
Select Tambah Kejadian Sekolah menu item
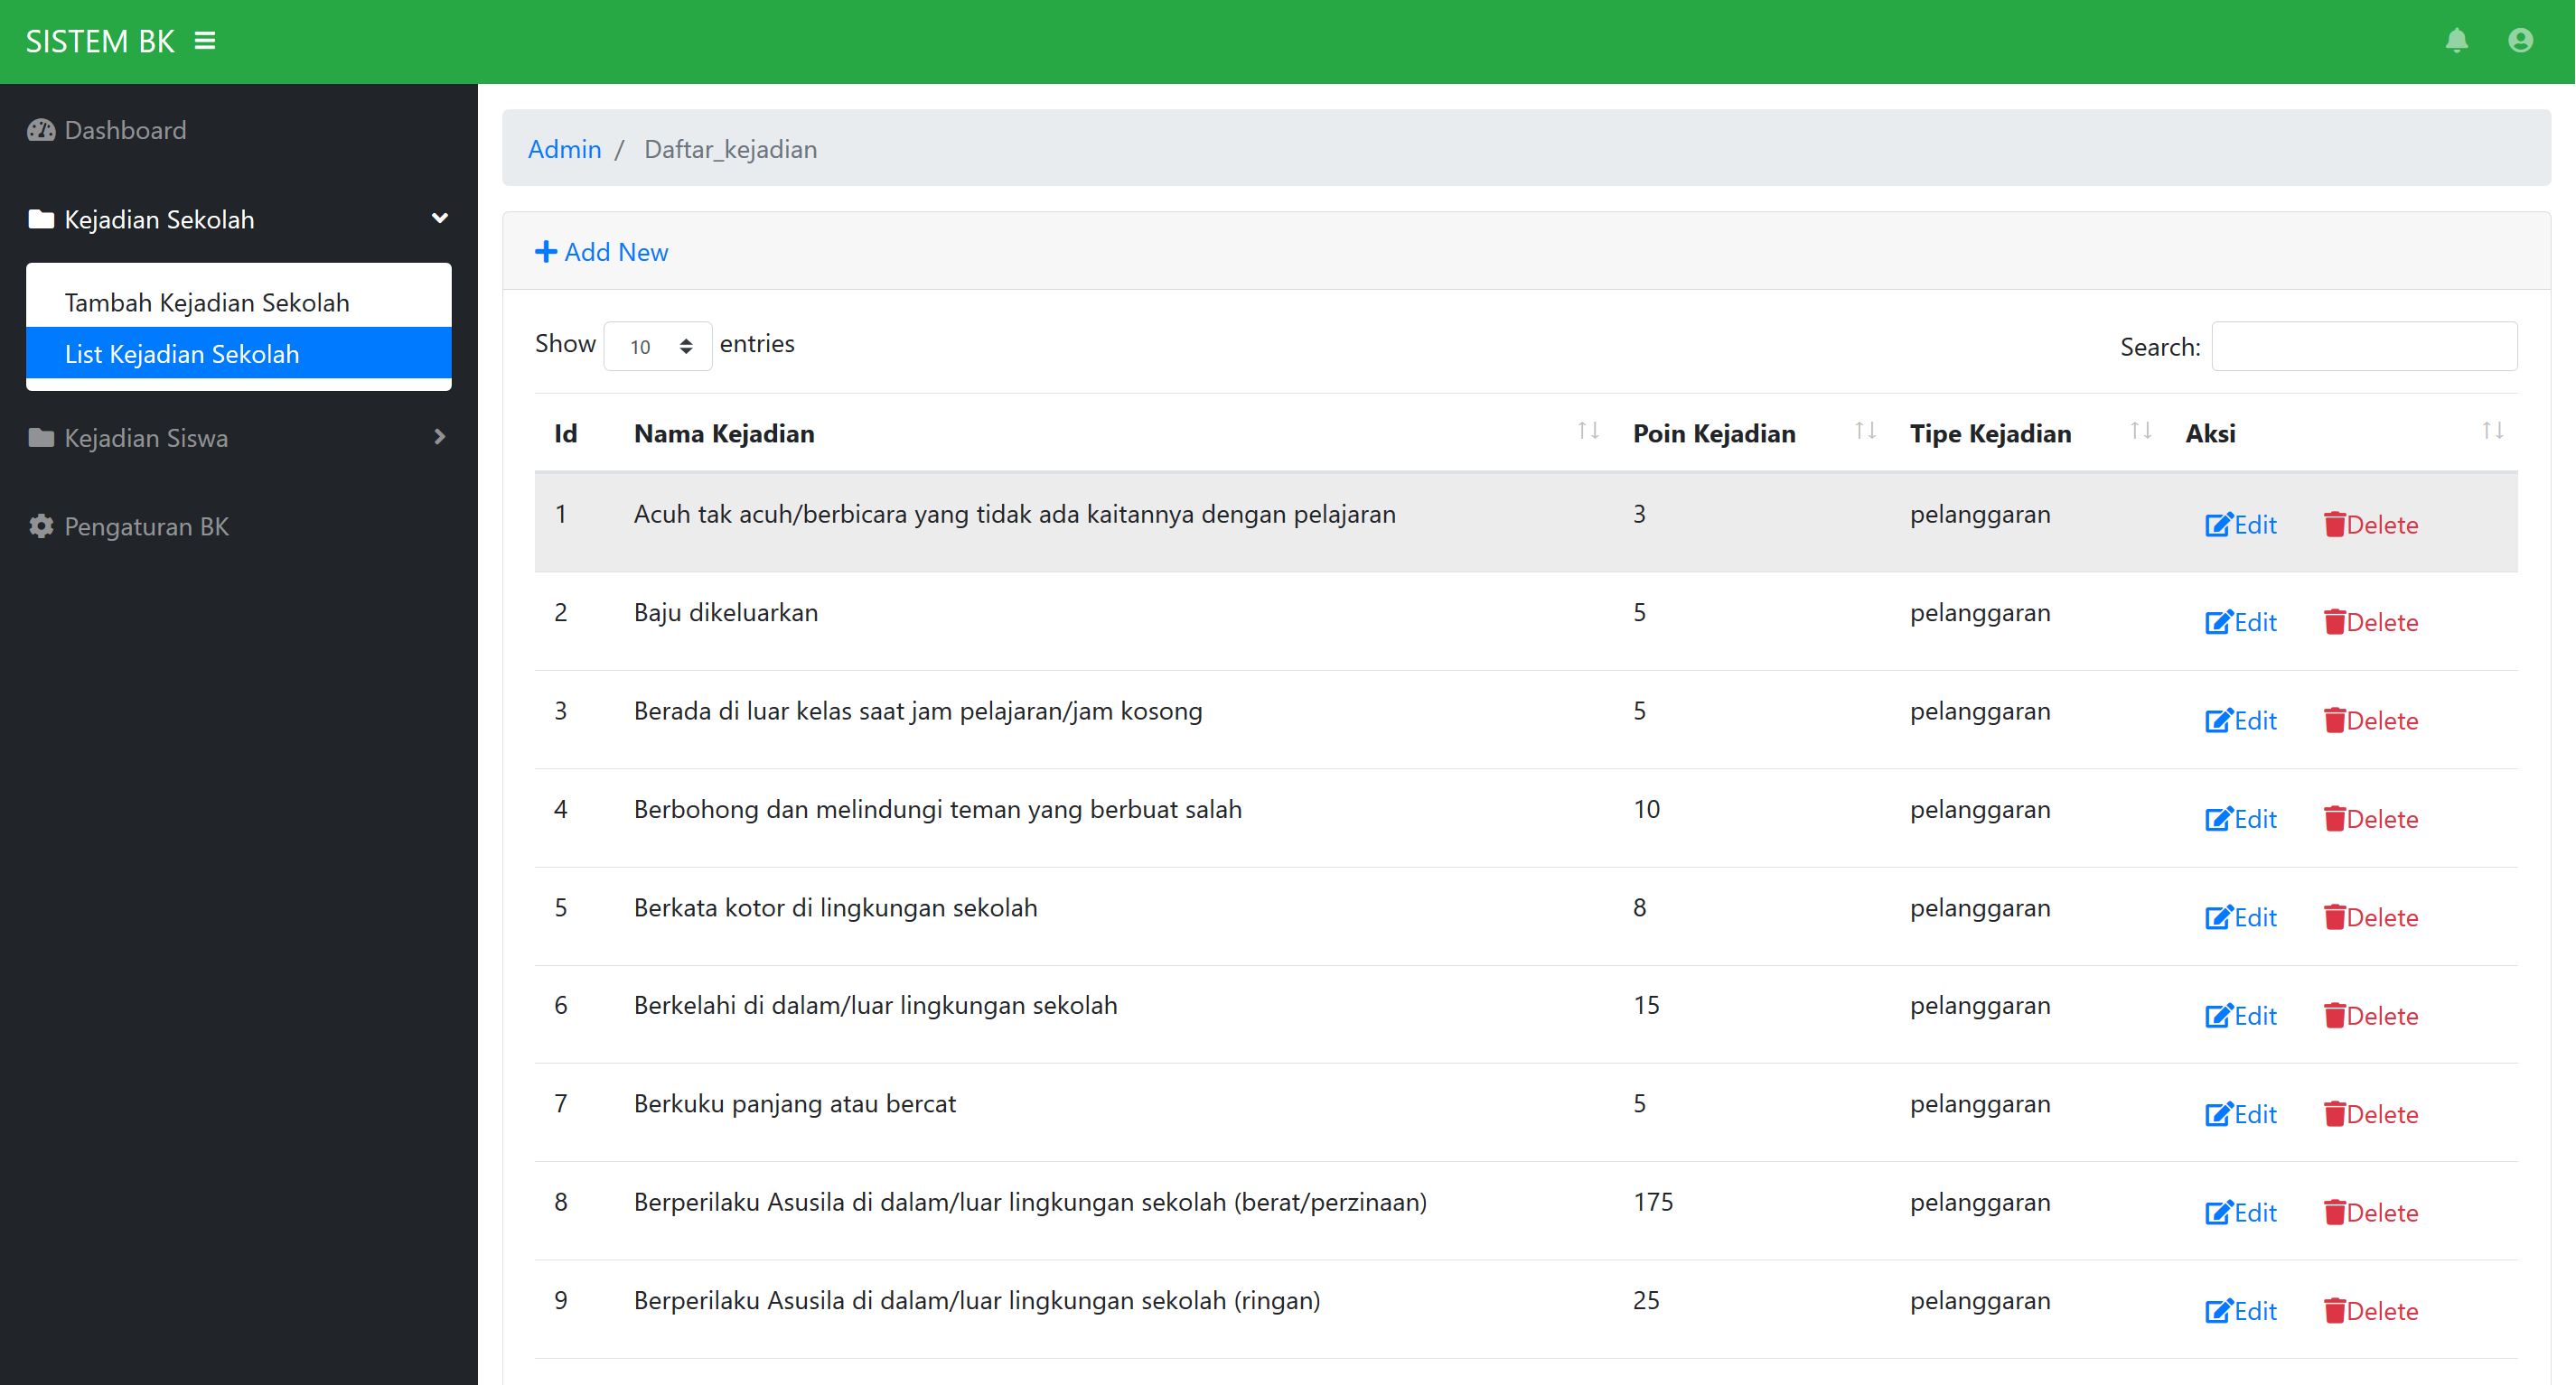tap(239, 302)
